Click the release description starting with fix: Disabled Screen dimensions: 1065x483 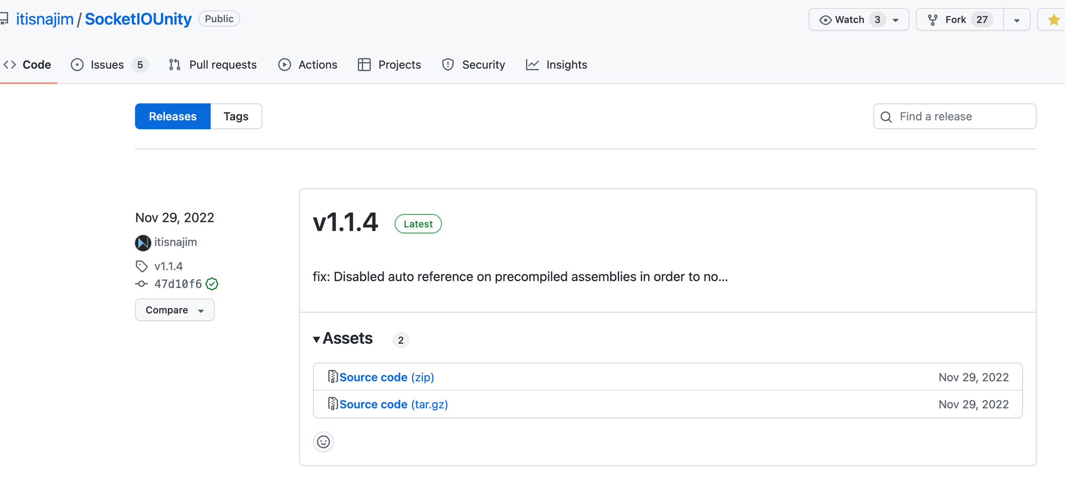pos(520,277)
